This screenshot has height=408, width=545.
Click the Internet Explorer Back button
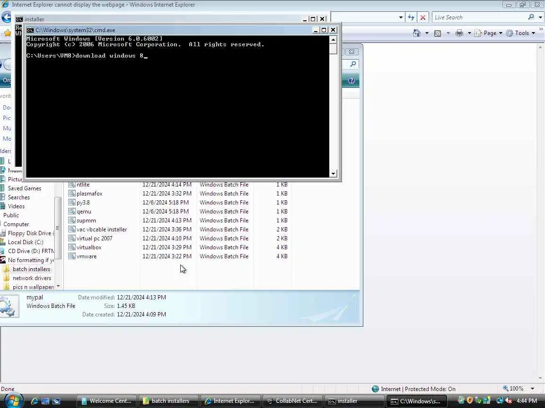pos(6,17)
